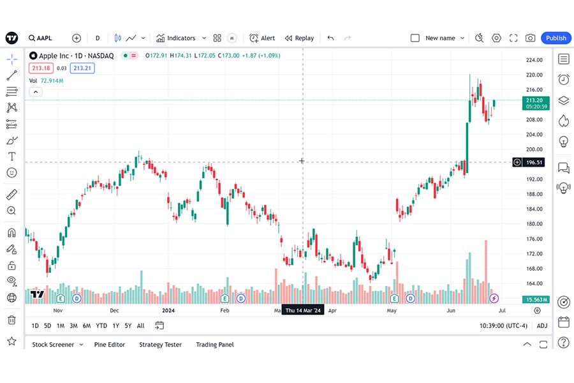Open the go to date calendar icon
574x383 pixels.
tap(159, 326)
